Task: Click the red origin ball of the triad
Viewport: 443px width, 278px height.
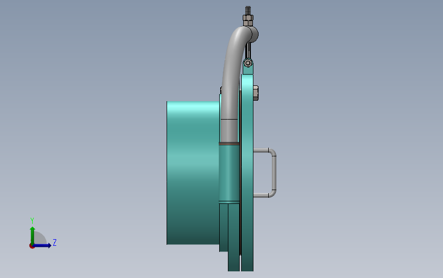Action: (32, 246)
